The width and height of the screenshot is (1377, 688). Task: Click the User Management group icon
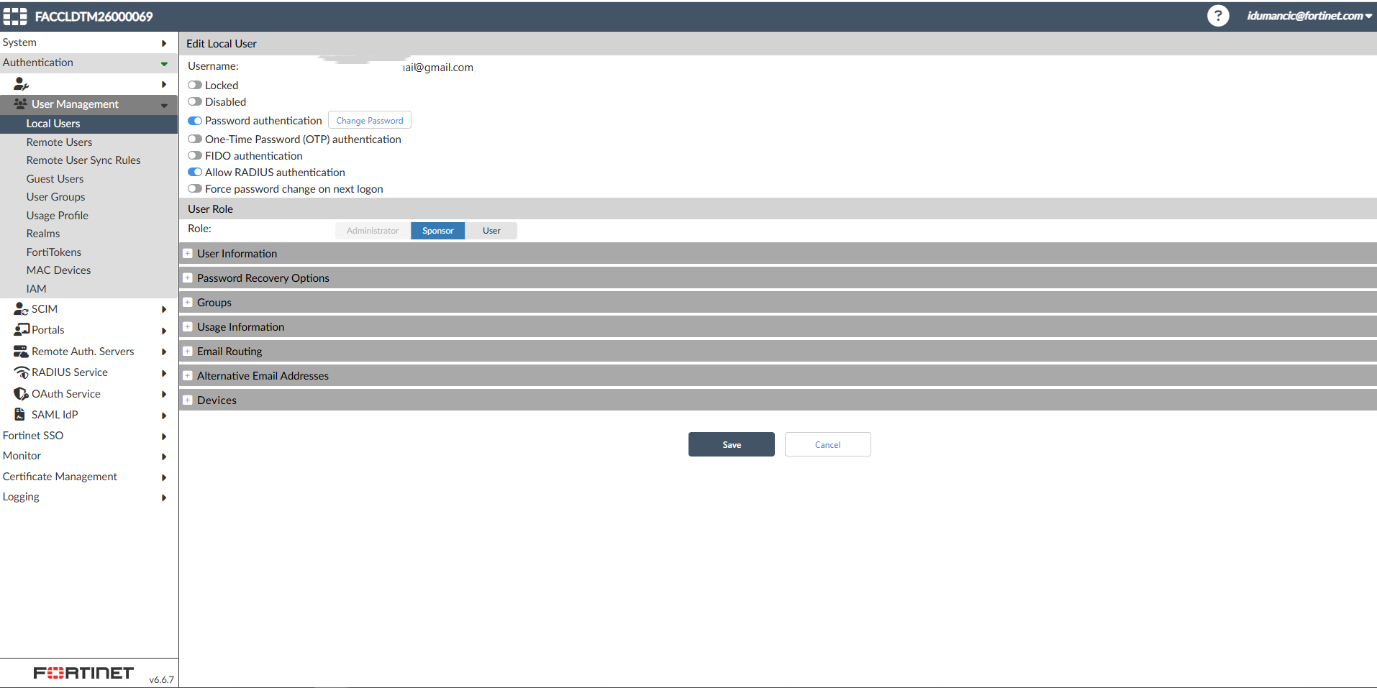pyautogui.click(x=20, y=104)
